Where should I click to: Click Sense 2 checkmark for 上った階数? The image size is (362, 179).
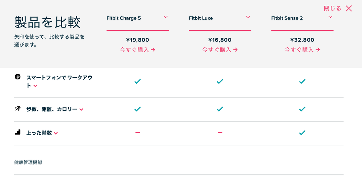(302, 132)
